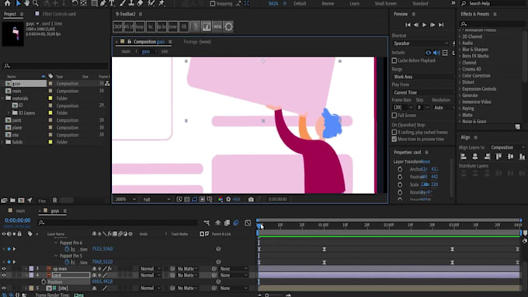Go to the Home screen icon

click(x=8, y=3)
